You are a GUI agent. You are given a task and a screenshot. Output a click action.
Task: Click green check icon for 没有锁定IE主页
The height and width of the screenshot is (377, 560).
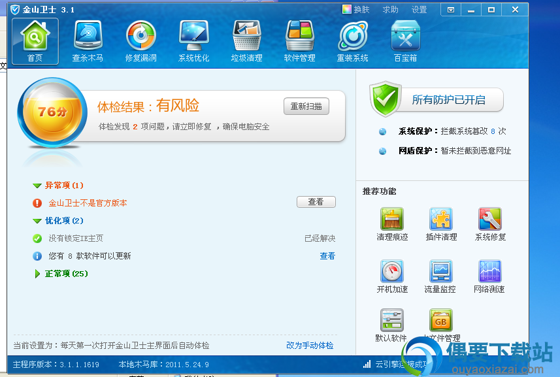pos(37,238)
